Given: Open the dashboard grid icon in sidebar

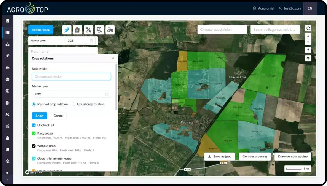Looking at the screenshot, I should coord(8,21).
